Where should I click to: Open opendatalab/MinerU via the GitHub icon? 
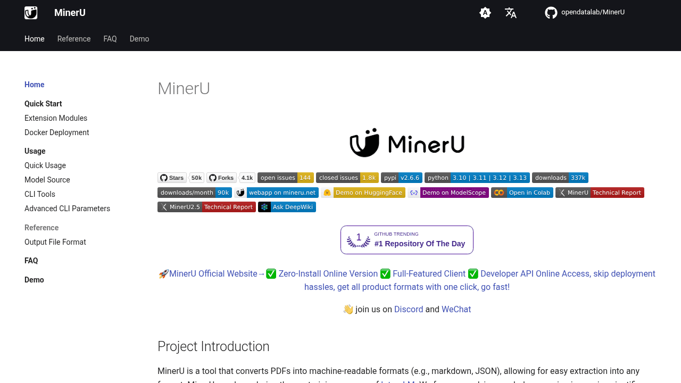click(x=584, y=12)
